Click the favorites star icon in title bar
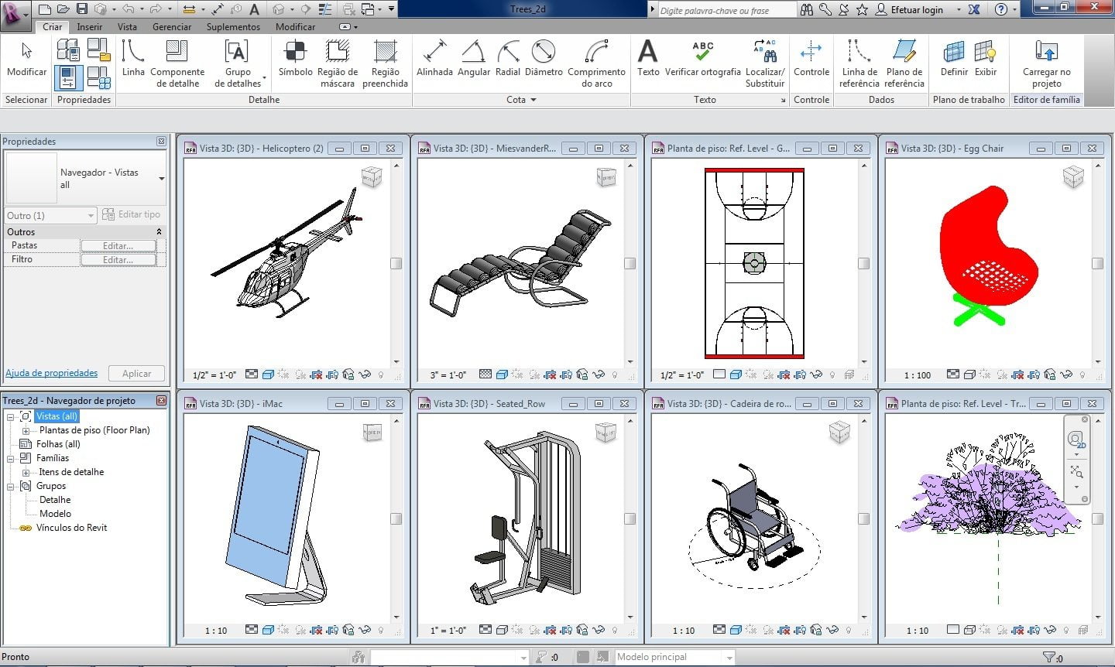 [862, 9]
